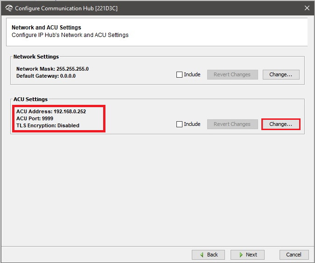Screen dimensions: 315x263
Task: Cancel the configuration wizard
Action: tap(294, 255)
